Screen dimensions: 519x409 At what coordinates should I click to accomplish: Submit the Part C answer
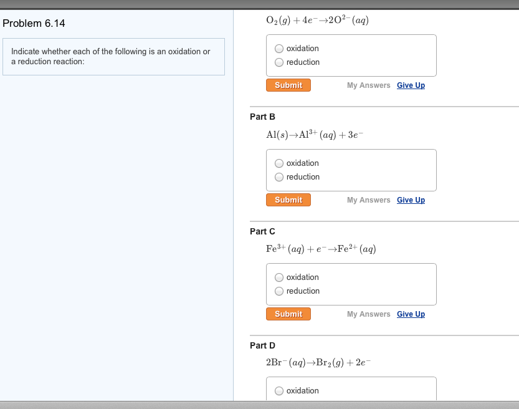pos(288,314)
